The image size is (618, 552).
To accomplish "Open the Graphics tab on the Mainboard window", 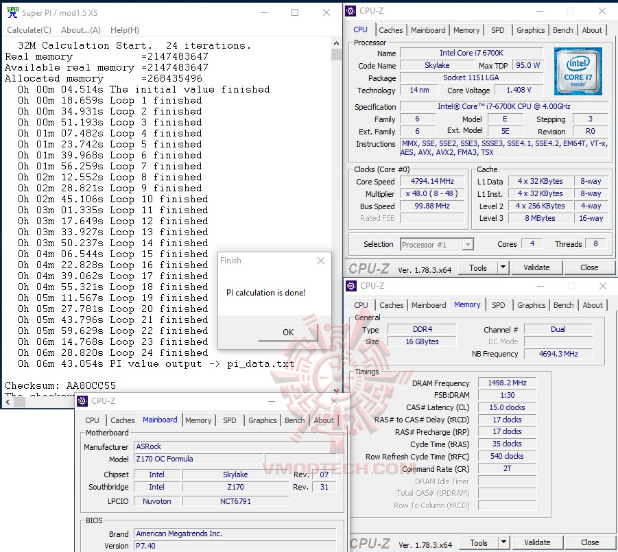I will coord(262,420).
